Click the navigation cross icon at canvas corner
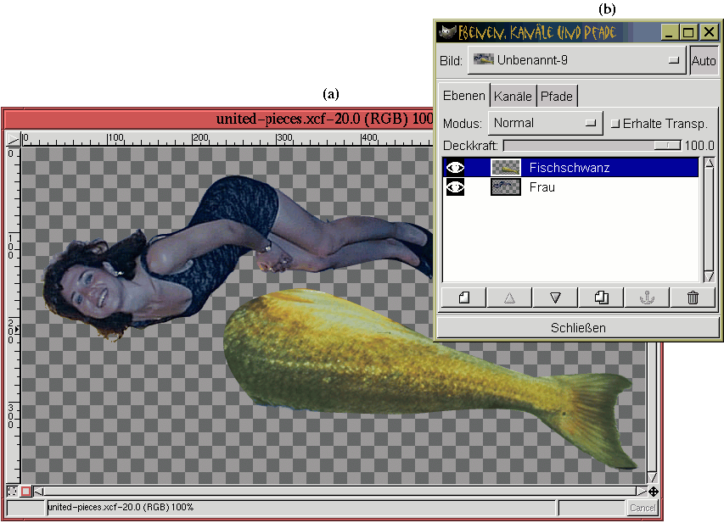The image size is (724, 523). point(653,492)
